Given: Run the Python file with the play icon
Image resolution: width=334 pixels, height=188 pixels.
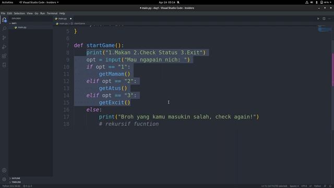Looking at the screenshot, I should point(318,19).
